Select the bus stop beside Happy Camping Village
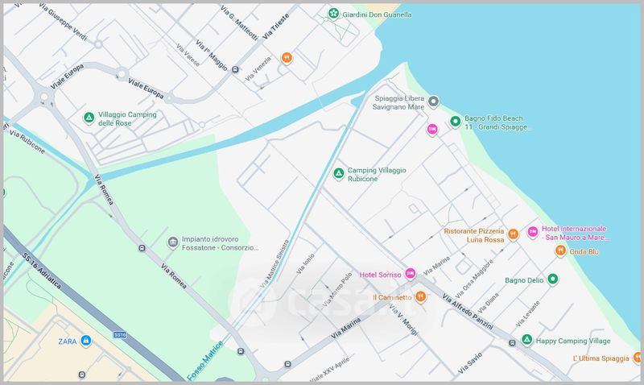Viewport: 644px width, 385px height. point(513,344)
